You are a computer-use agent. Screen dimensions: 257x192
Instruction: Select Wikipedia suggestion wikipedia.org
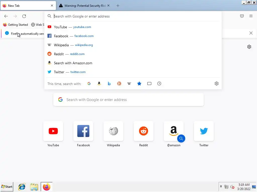[x=133, y=45]
